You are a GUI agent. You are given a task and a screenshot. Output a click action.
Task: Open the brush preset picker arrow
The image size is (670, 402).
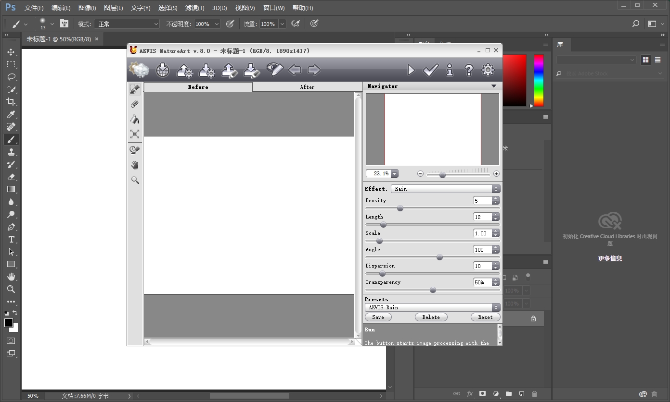point(52,24)
